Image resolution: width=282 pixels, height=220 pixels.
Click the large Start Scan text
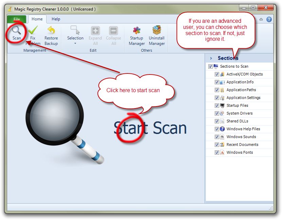click(151, 128)
